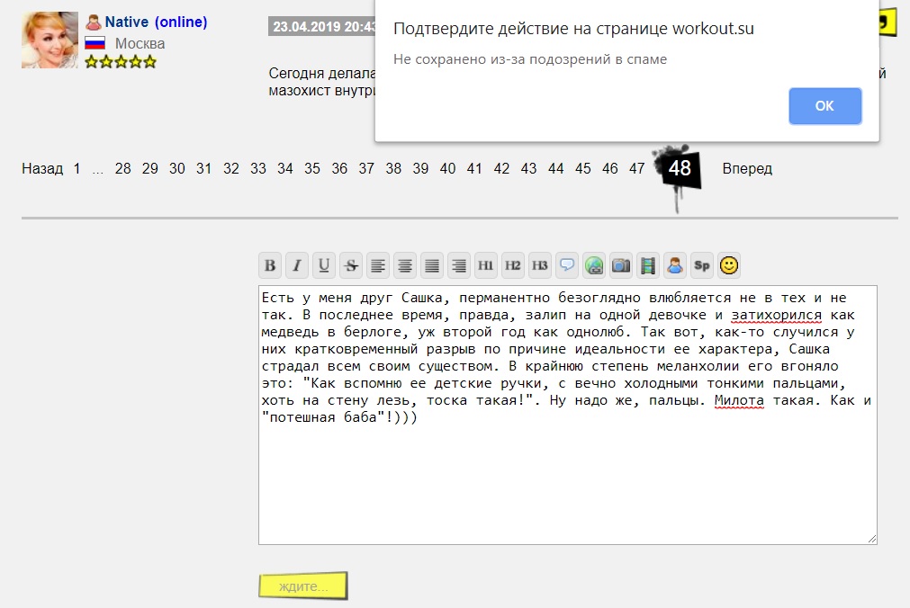Screen dimensions: 910x608
Task: Click inside the message text area
Action: point(567,477)
